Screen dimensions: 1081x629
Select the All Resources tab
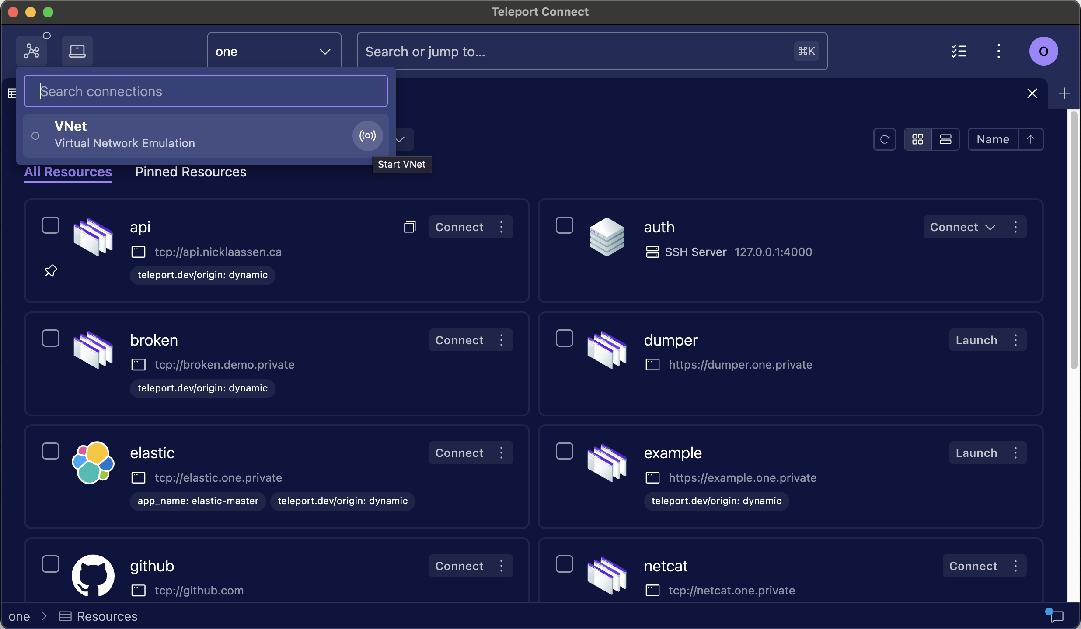68,172
